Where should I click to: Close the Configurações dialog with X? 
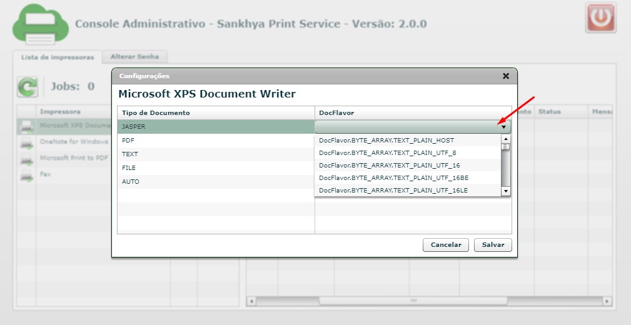tap(506, 76)
